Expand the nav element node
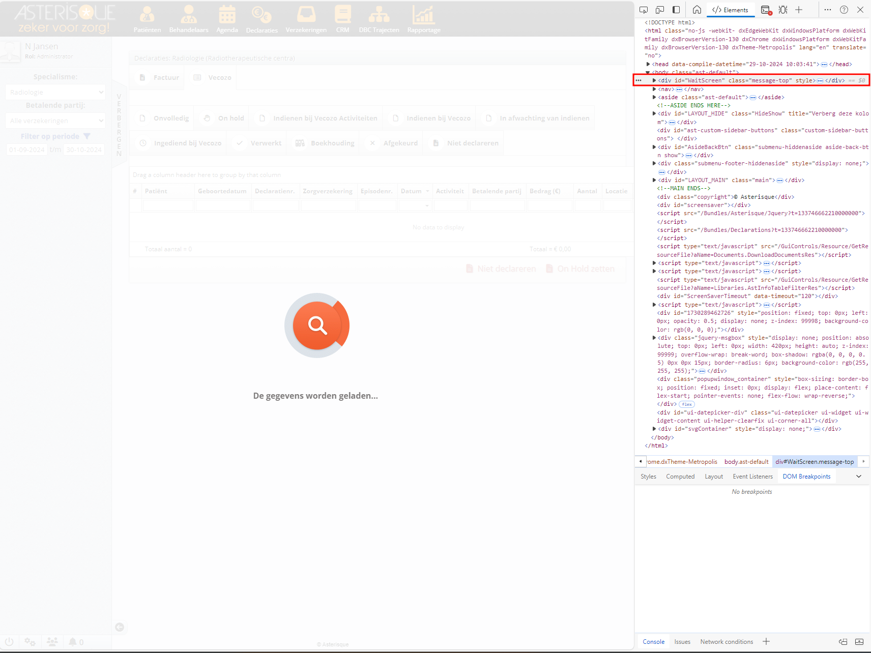 click(x=654, y=89)
